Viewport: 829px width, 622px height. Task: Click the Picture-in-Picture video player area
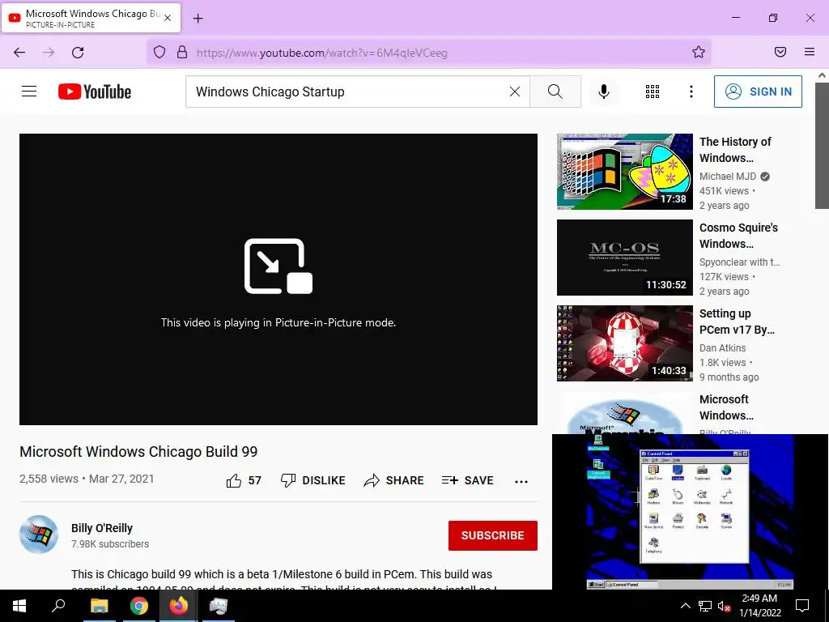tap(278, 279)
